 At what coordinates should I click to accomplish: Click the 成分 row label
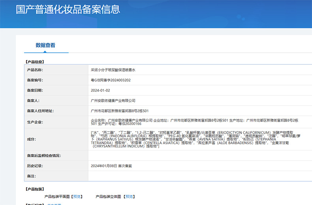click(31, 139)
